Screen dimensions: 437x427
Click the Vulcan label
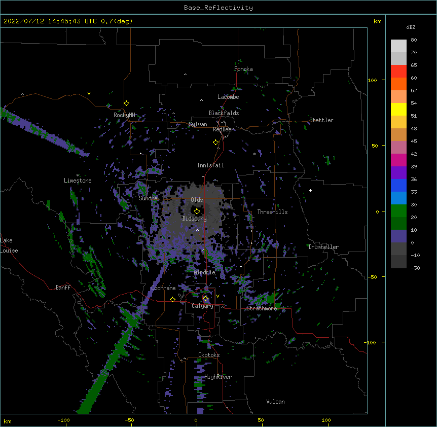point(275,402)
